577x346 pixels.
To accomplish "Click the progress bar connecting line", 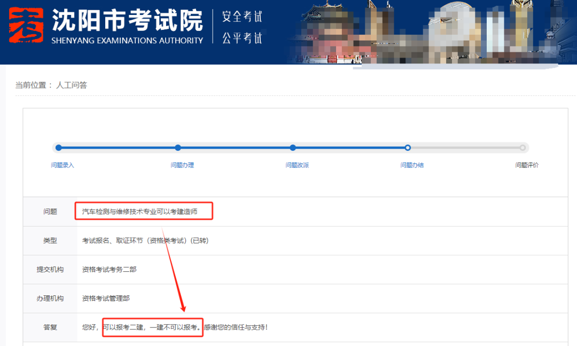I will (235, 148).
